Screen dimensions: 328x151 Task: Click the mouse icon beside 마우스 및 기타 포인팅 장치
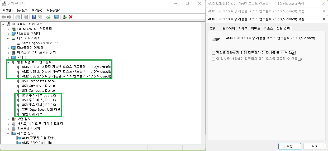(13, 52)
